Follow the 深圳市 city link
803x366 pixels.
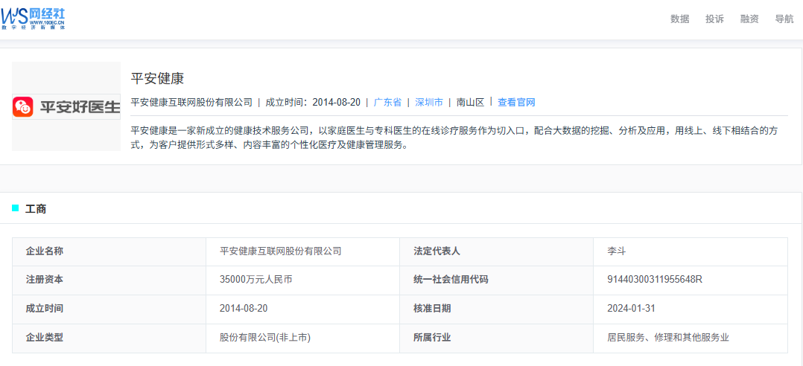428,102
